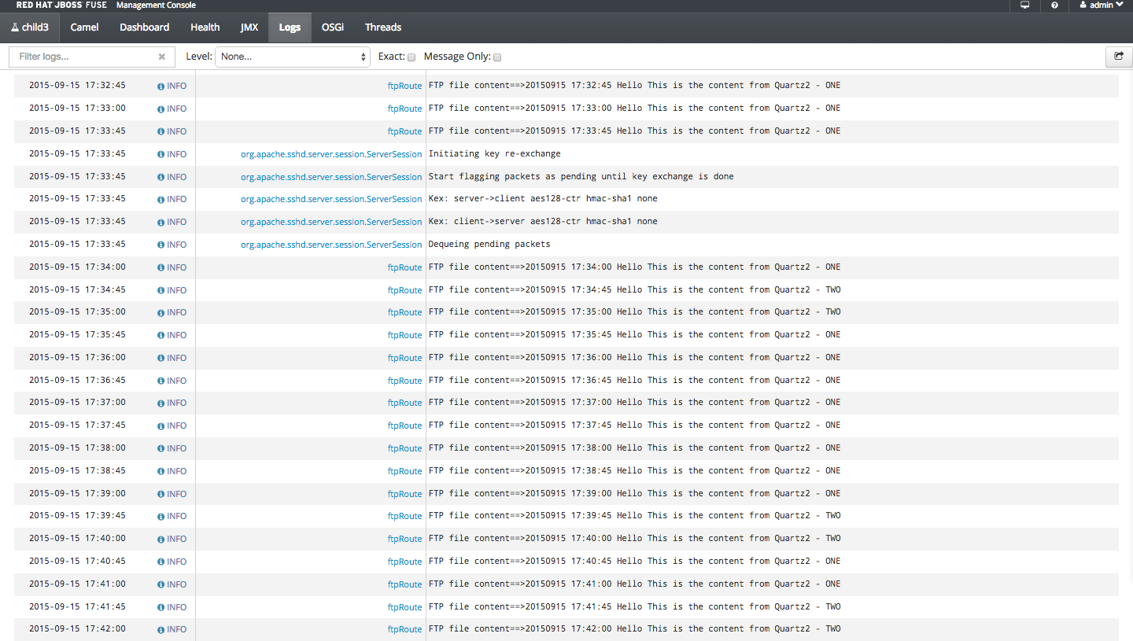Open help via the question mark icon
The width and height of the screenshot is (1133, 641).
[x=1054, y=6]
